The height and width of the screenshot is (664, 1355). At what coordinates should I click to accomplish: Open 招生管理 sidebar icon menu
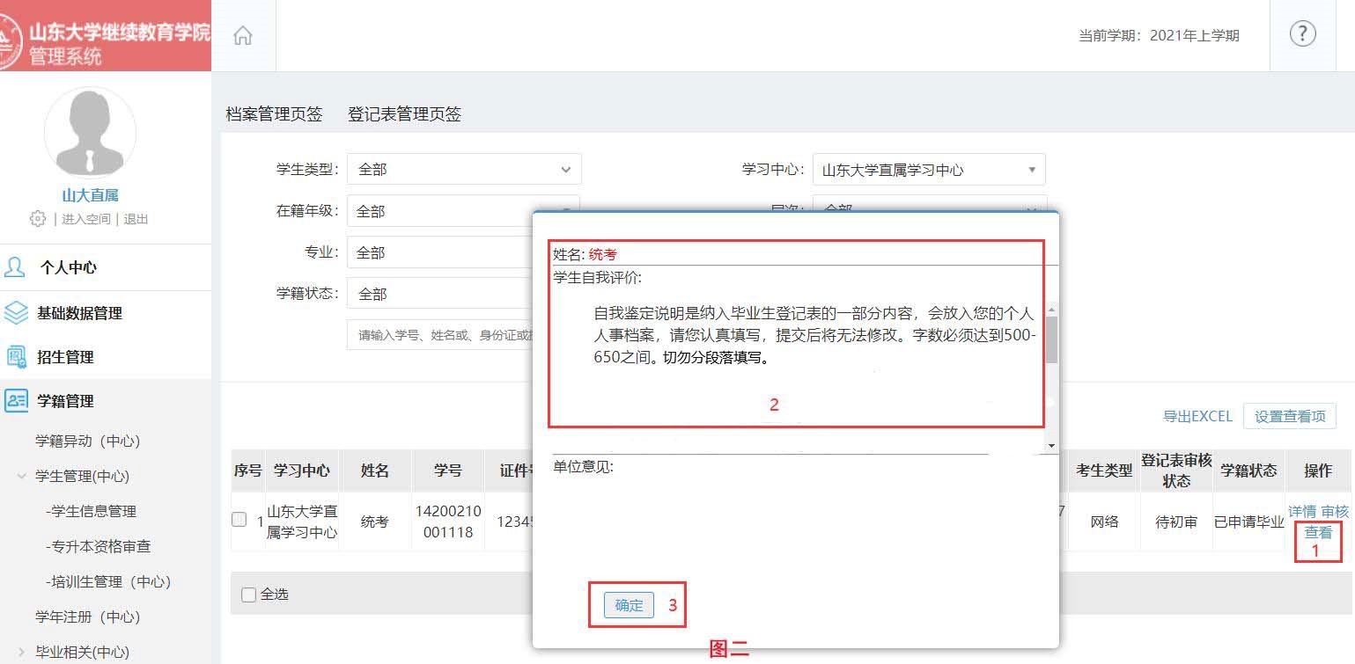pyautogui.click(x=16, y=357)
